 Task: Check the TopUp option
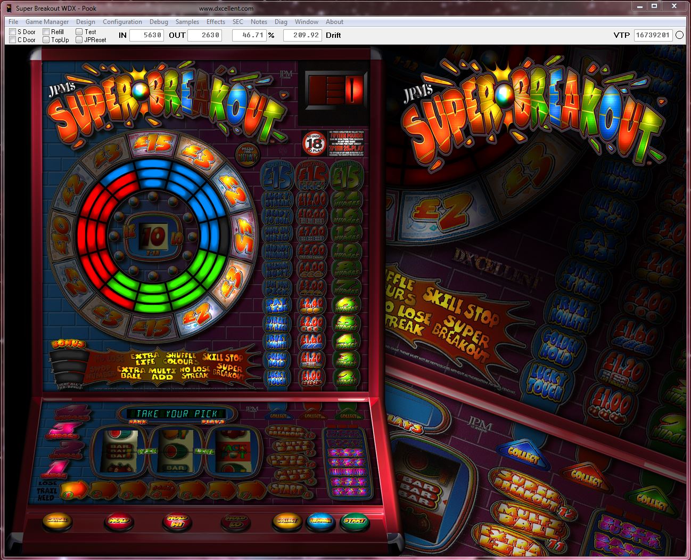pyautogui.click(x=46, y=40)
